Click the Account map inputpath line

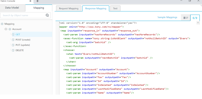tap(96, 69)
